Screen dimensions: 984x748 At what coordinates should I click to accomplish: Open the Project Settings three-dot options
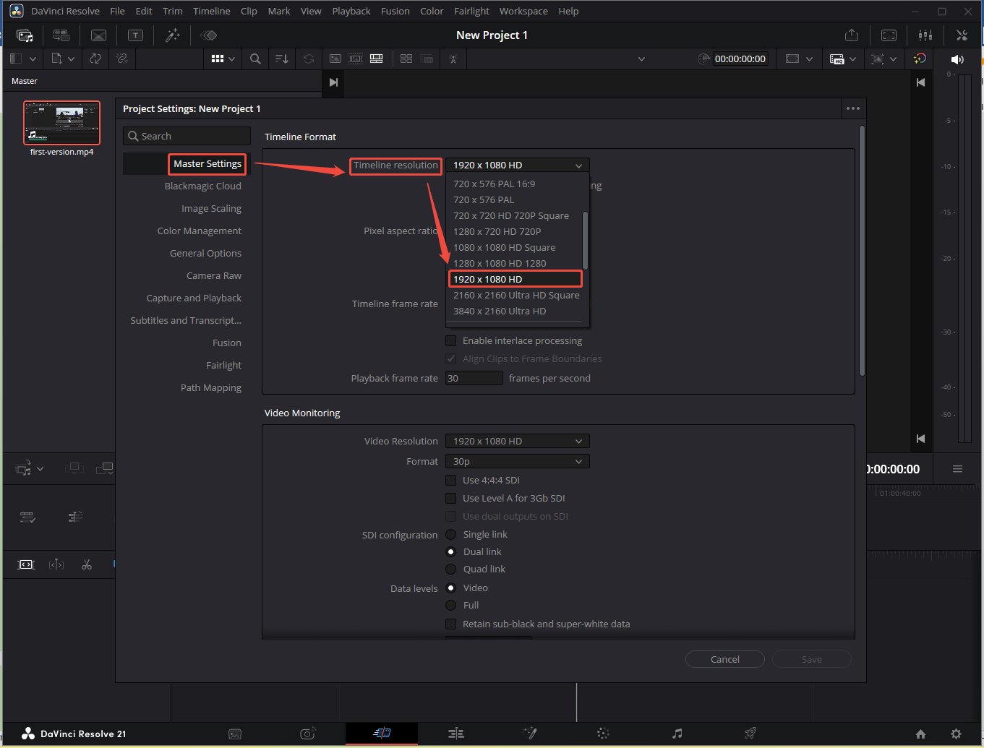[x=853, y=109]
